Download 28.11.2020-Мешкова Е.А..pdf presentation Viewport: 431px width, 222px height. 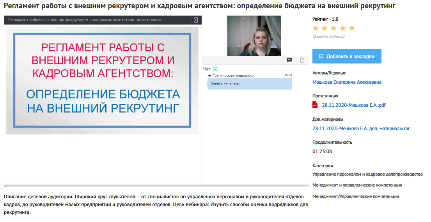coord(353,105)
